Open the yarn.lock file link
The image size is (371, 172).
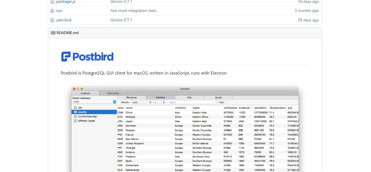click(x=64, y=20)
